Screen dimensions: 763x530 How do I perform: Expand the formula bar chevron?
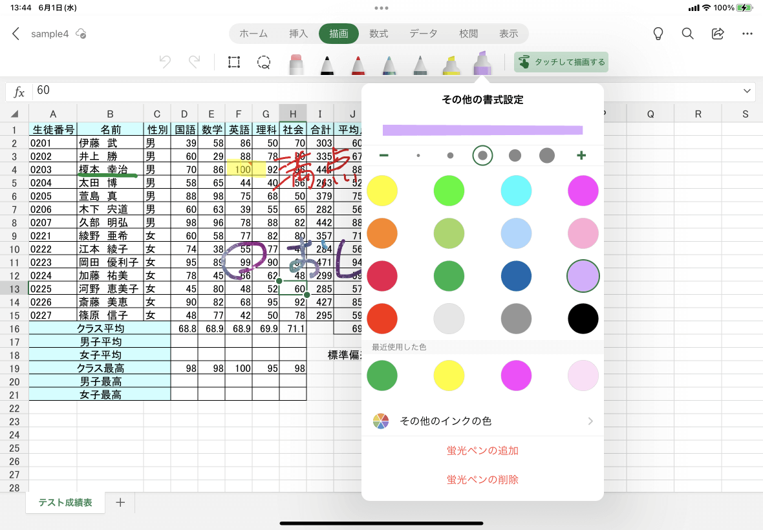(747, 91)
